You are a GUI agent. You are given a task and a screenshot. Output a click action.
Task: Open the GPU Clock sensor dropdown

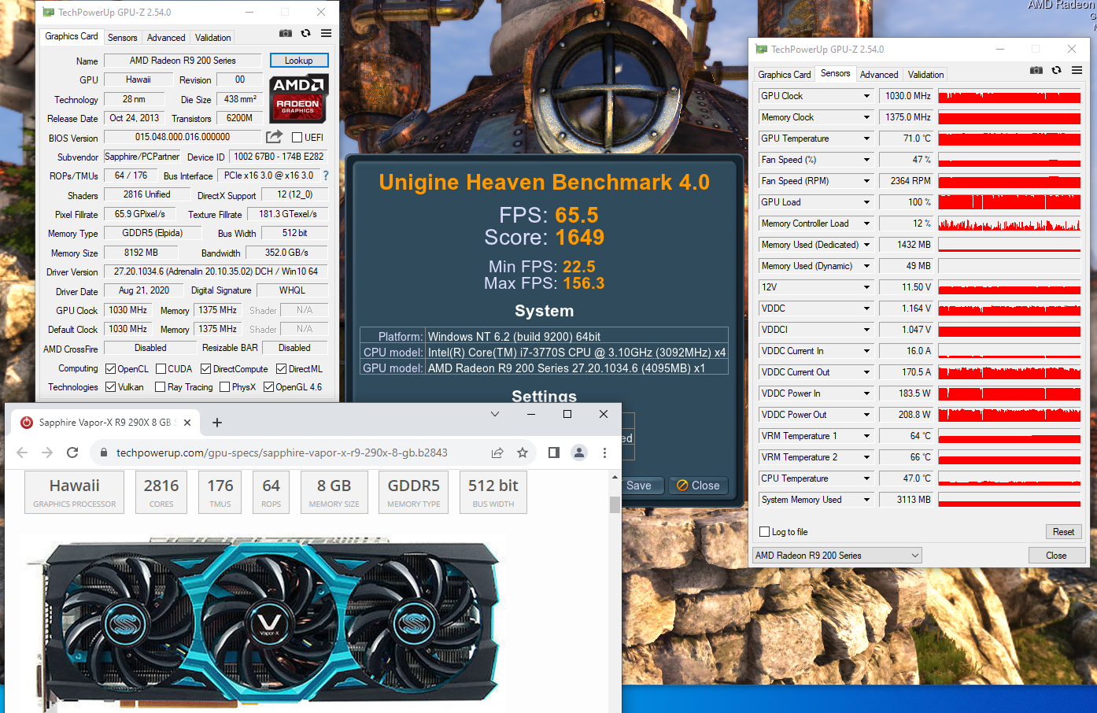(866, 96)
